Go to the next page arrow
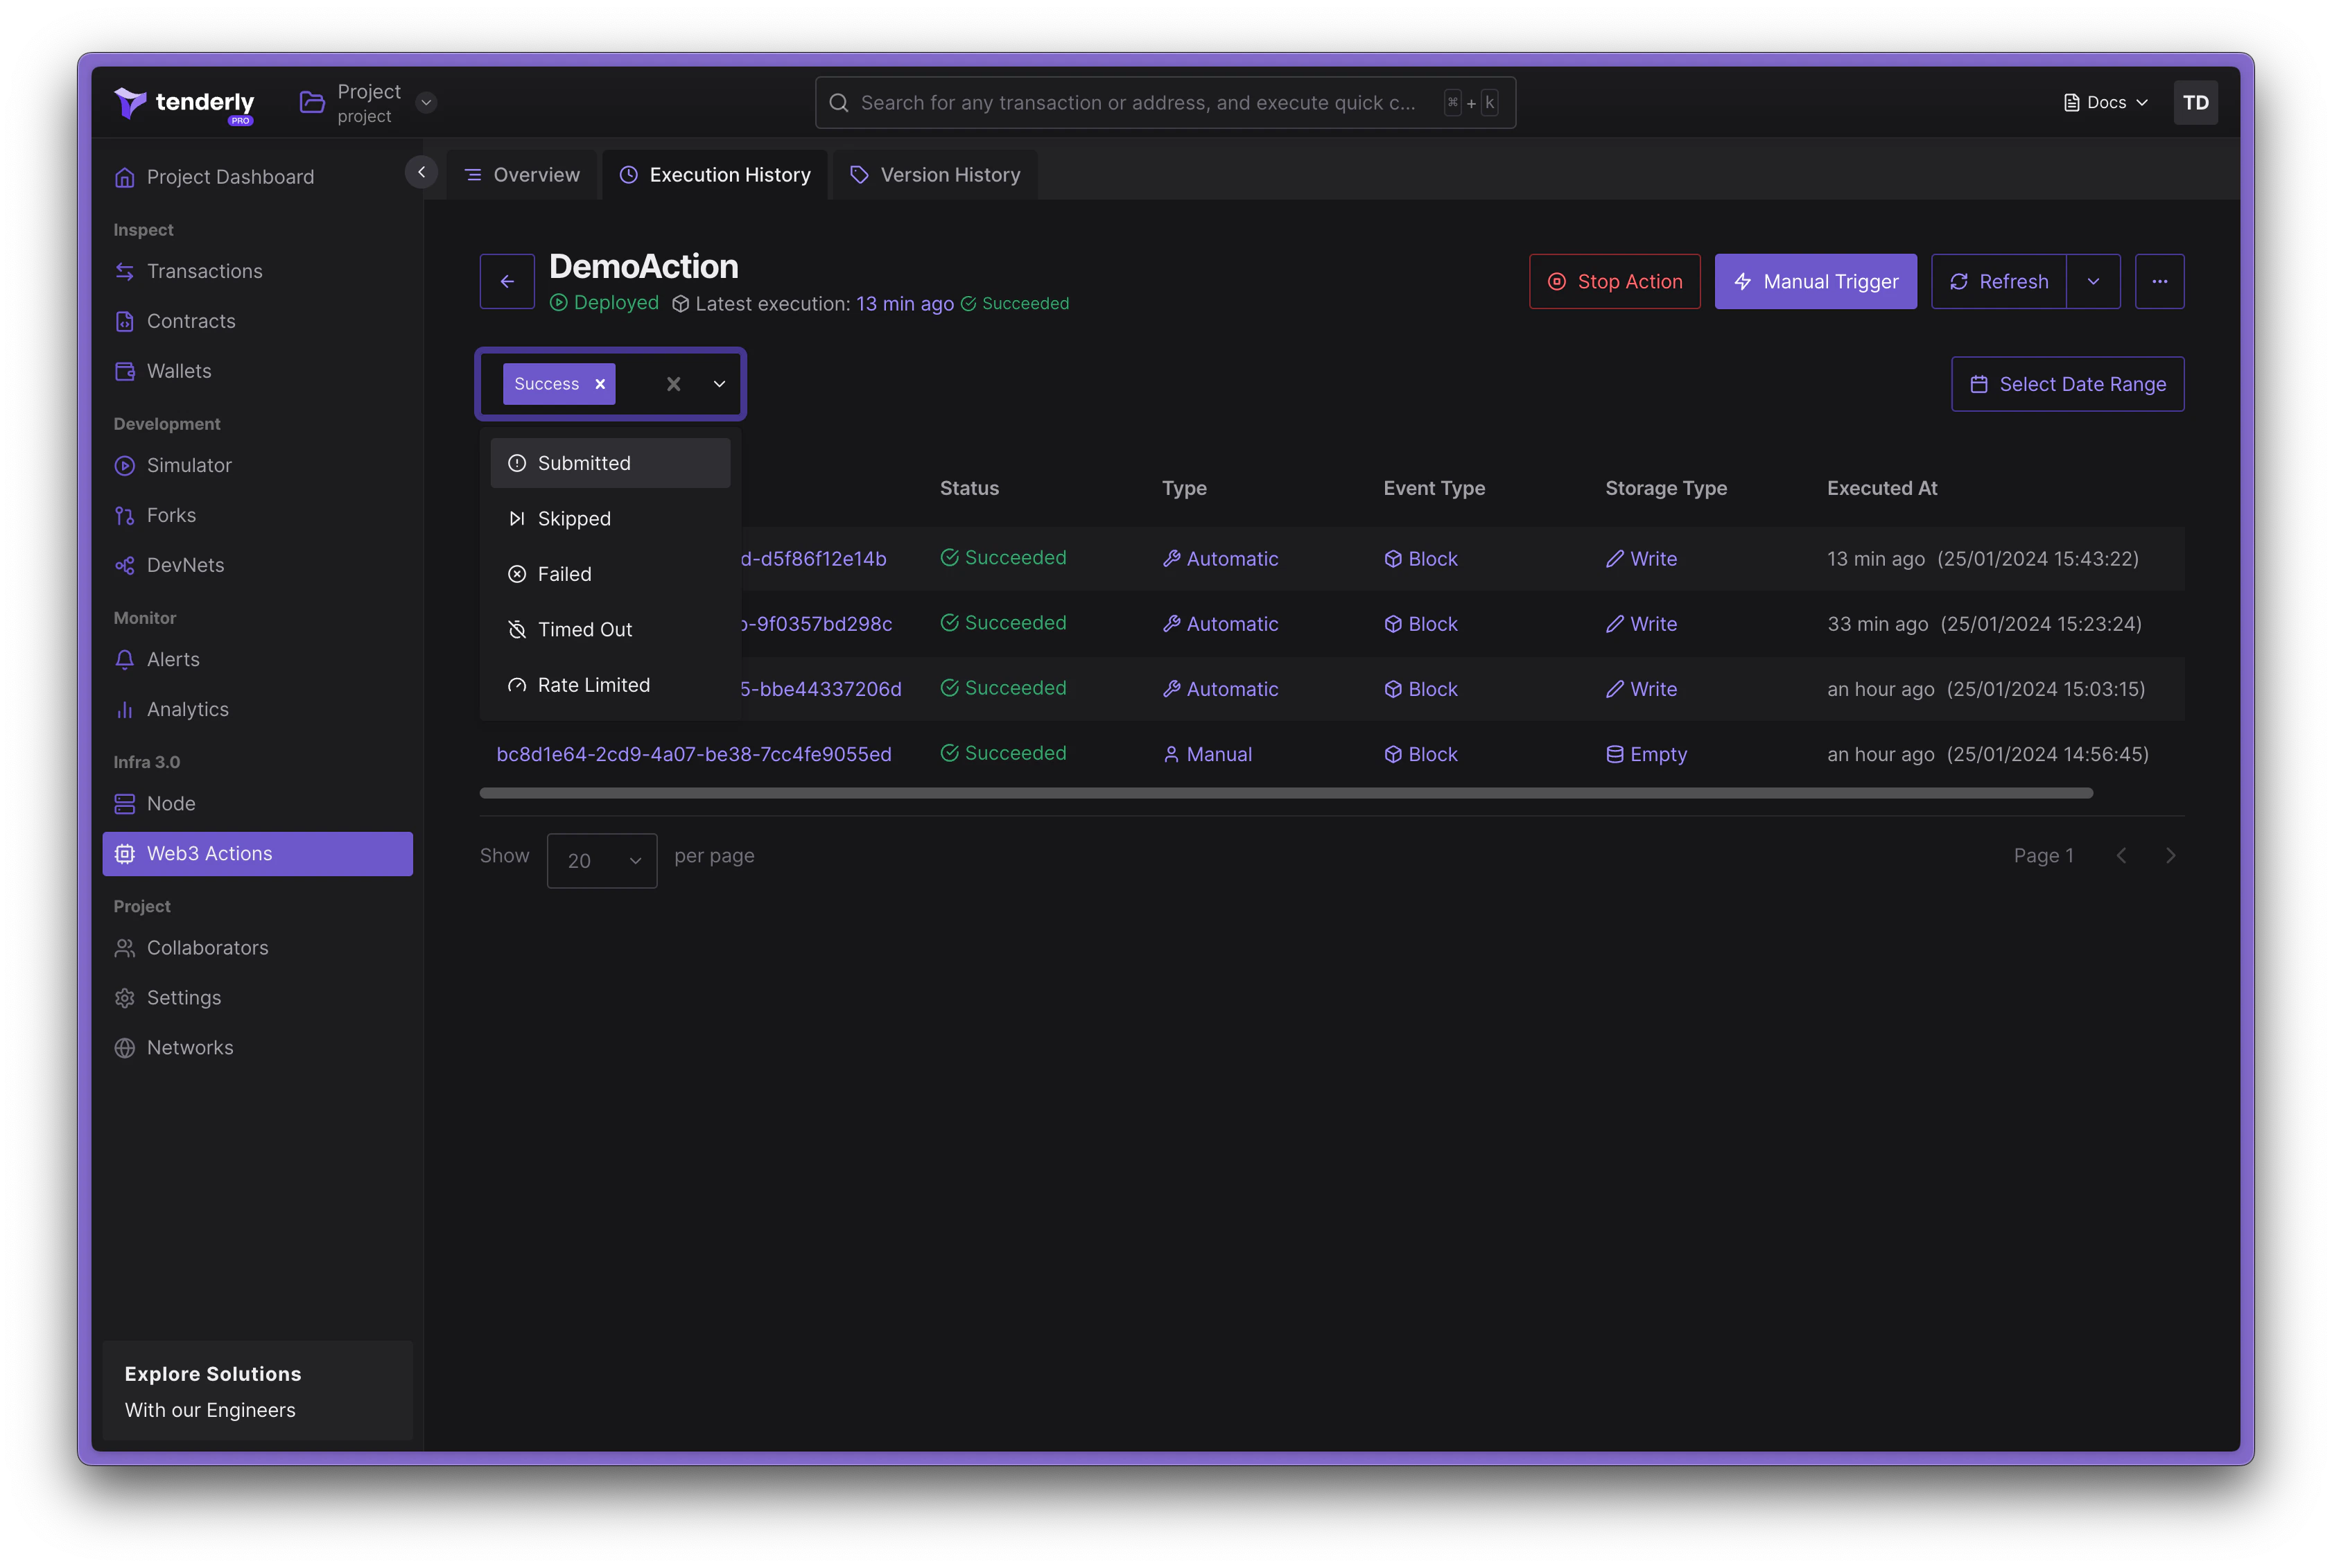This screenshot has width=2332, height=1568. (x=2170, y=855)
